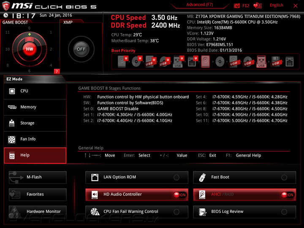Select the highlighted legacy USB key boot icon
Image resolution: width=304 pixels, height=228 pixels.
point(261,62)
